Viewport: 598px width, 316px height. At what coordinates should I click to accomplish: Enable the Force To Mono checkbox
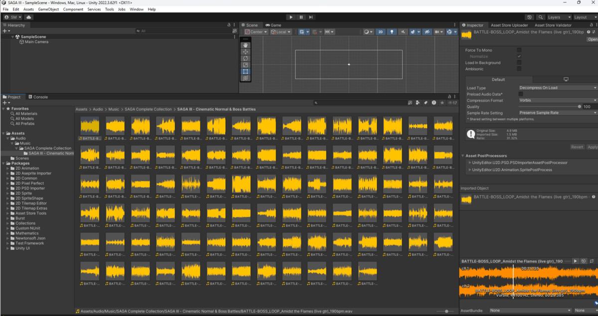tap(519, 50)
